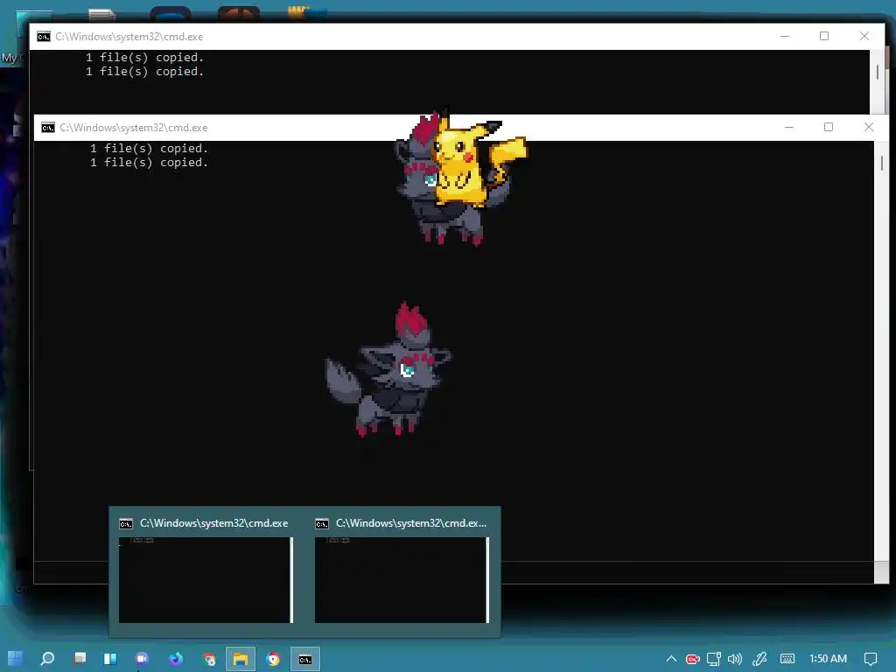This screenshot has height=672, width=896.
Task: Click the front cmd window vertical scrollbar thumb
Action: click(x=882, y=163)
